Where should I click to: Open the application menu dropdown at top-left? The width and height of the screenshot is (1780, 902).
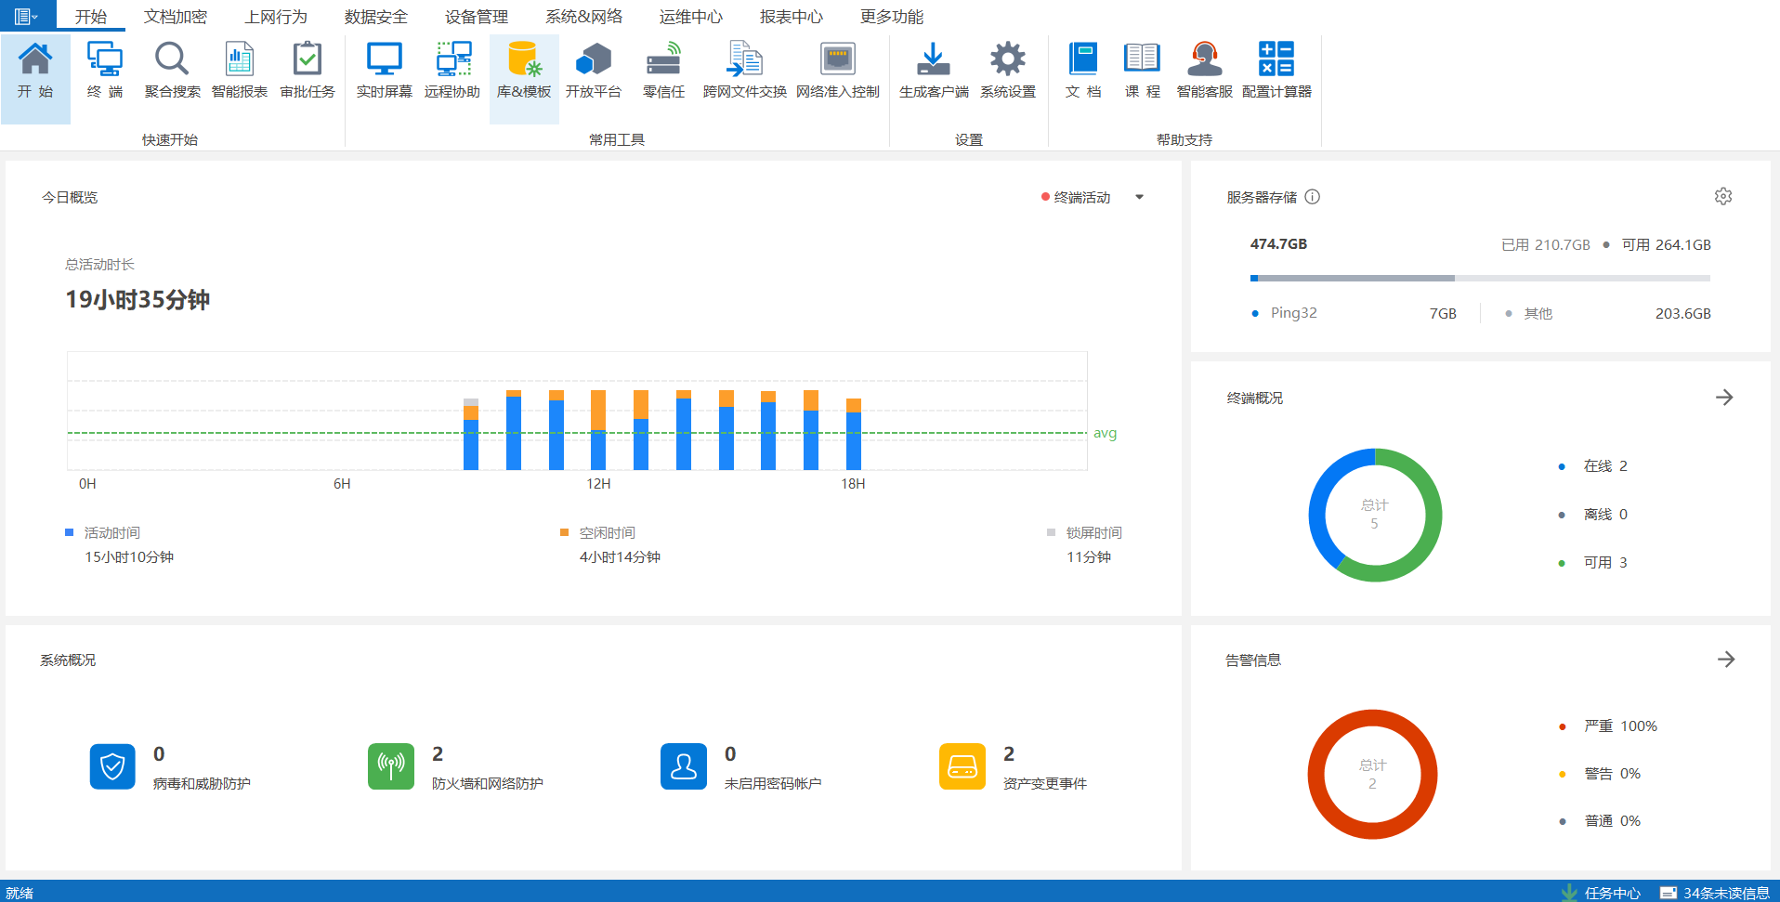(x=26, y=16)
